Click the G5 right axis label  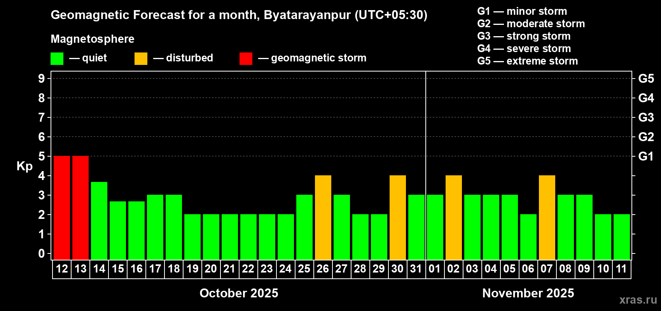pos(646,79)
